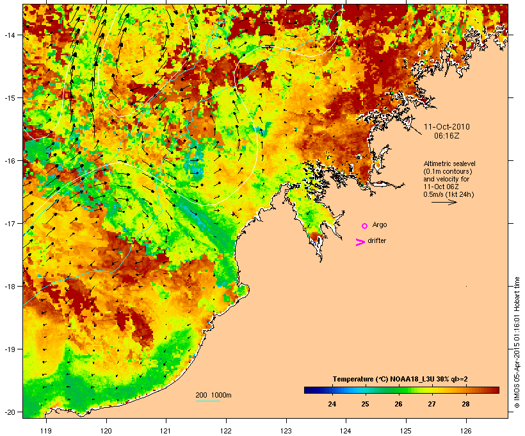Click the latitude label '-14'

tap(9, 35)
